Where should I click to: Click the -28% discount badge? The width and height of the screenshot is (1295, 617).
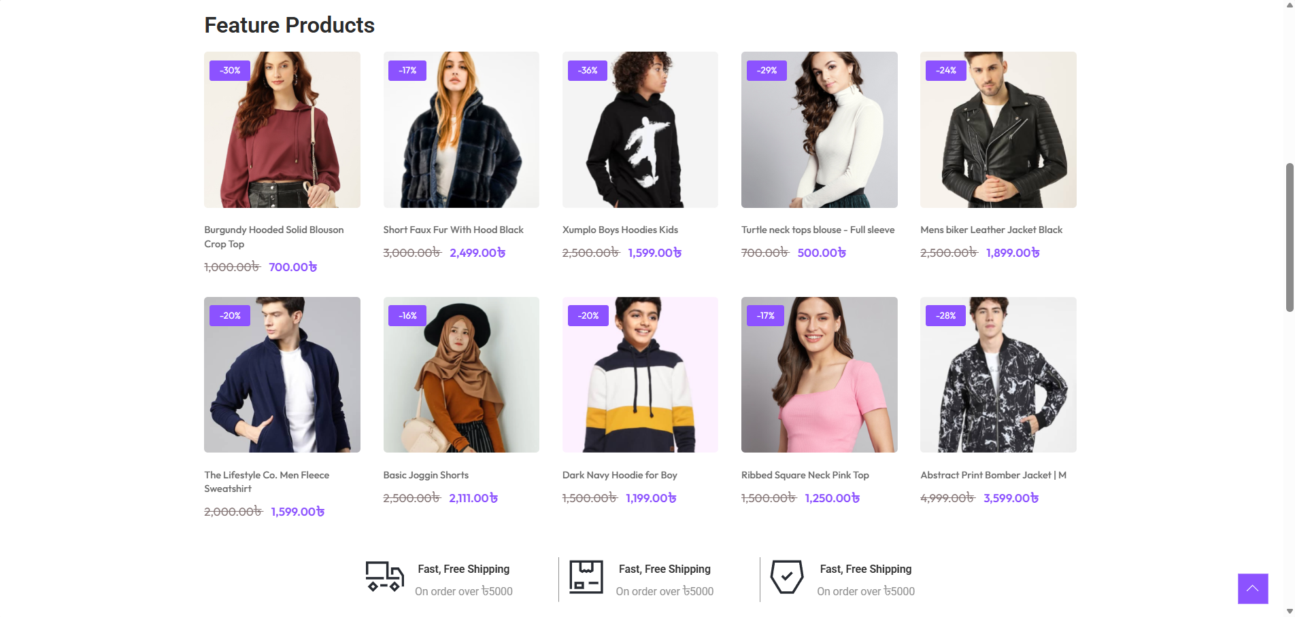coord(945,316)
